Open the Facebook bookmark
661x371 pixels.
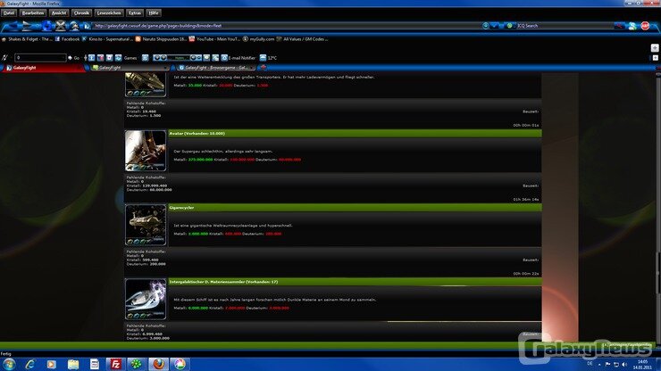pyautogui.click(x=68, y=39)
